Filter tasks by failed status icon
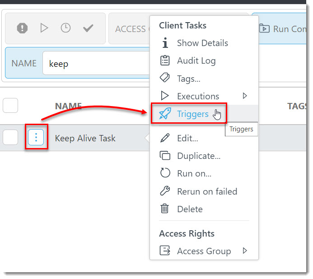The image size is (313, 279). [22, 28]
